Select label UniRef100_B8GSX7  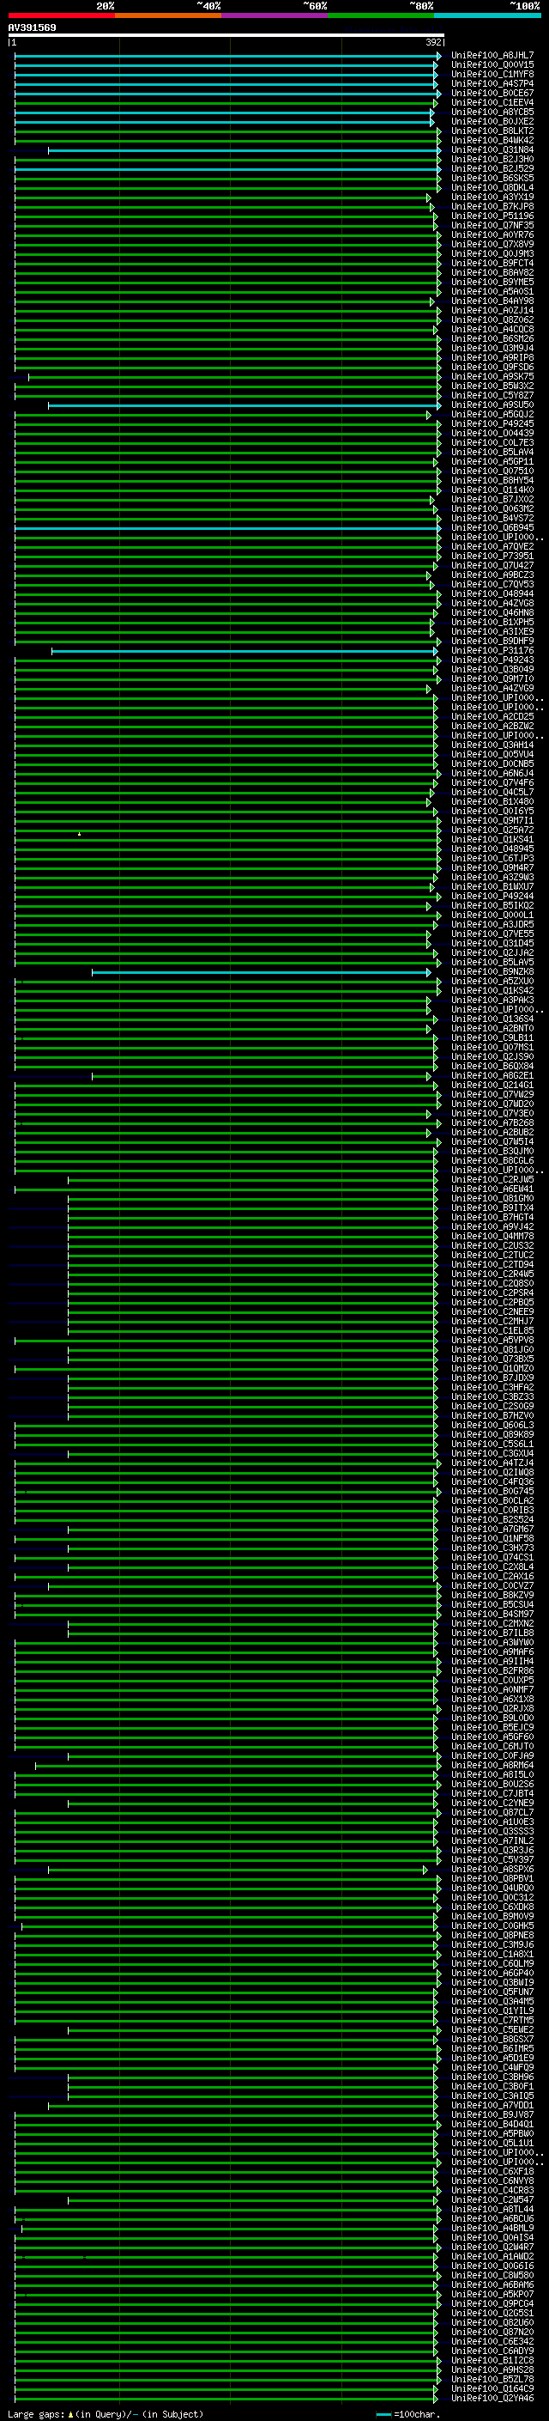(492, 2041)
